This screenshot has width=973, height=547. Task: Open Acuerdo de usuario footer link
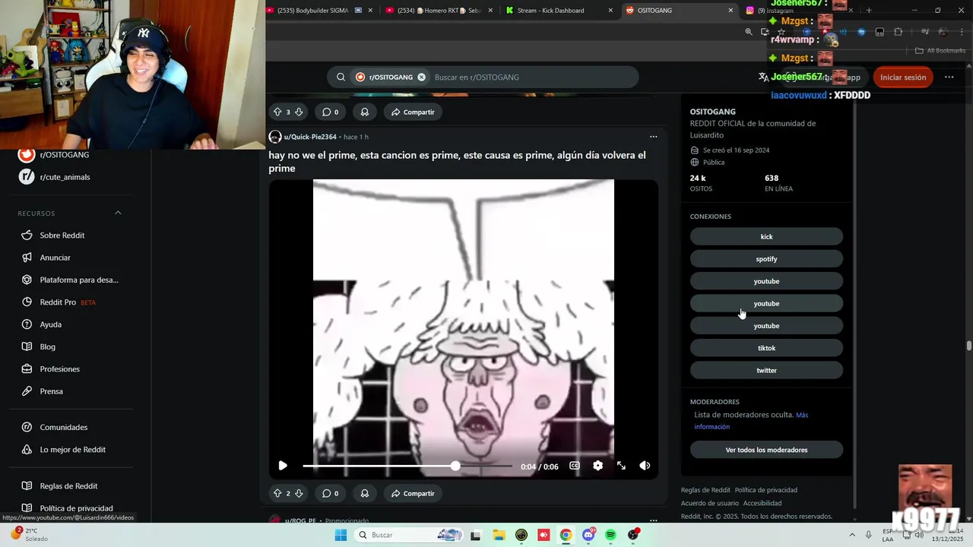coord(710,503)
